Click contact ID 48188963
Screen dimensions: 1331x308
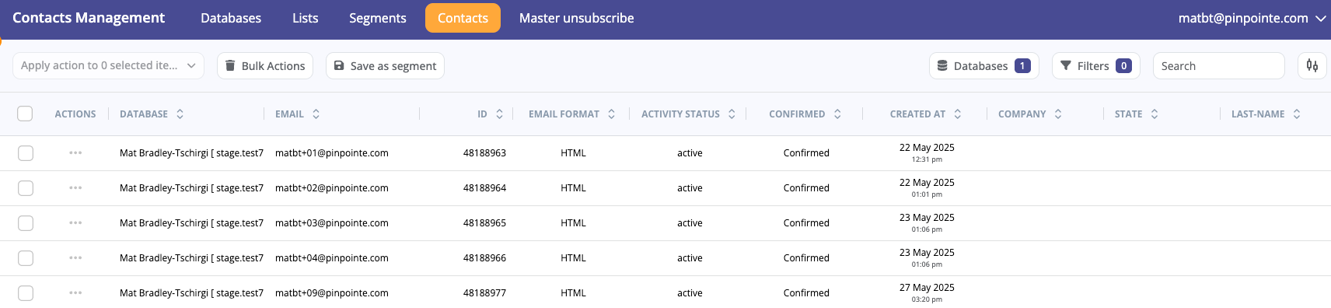point(484,153)
